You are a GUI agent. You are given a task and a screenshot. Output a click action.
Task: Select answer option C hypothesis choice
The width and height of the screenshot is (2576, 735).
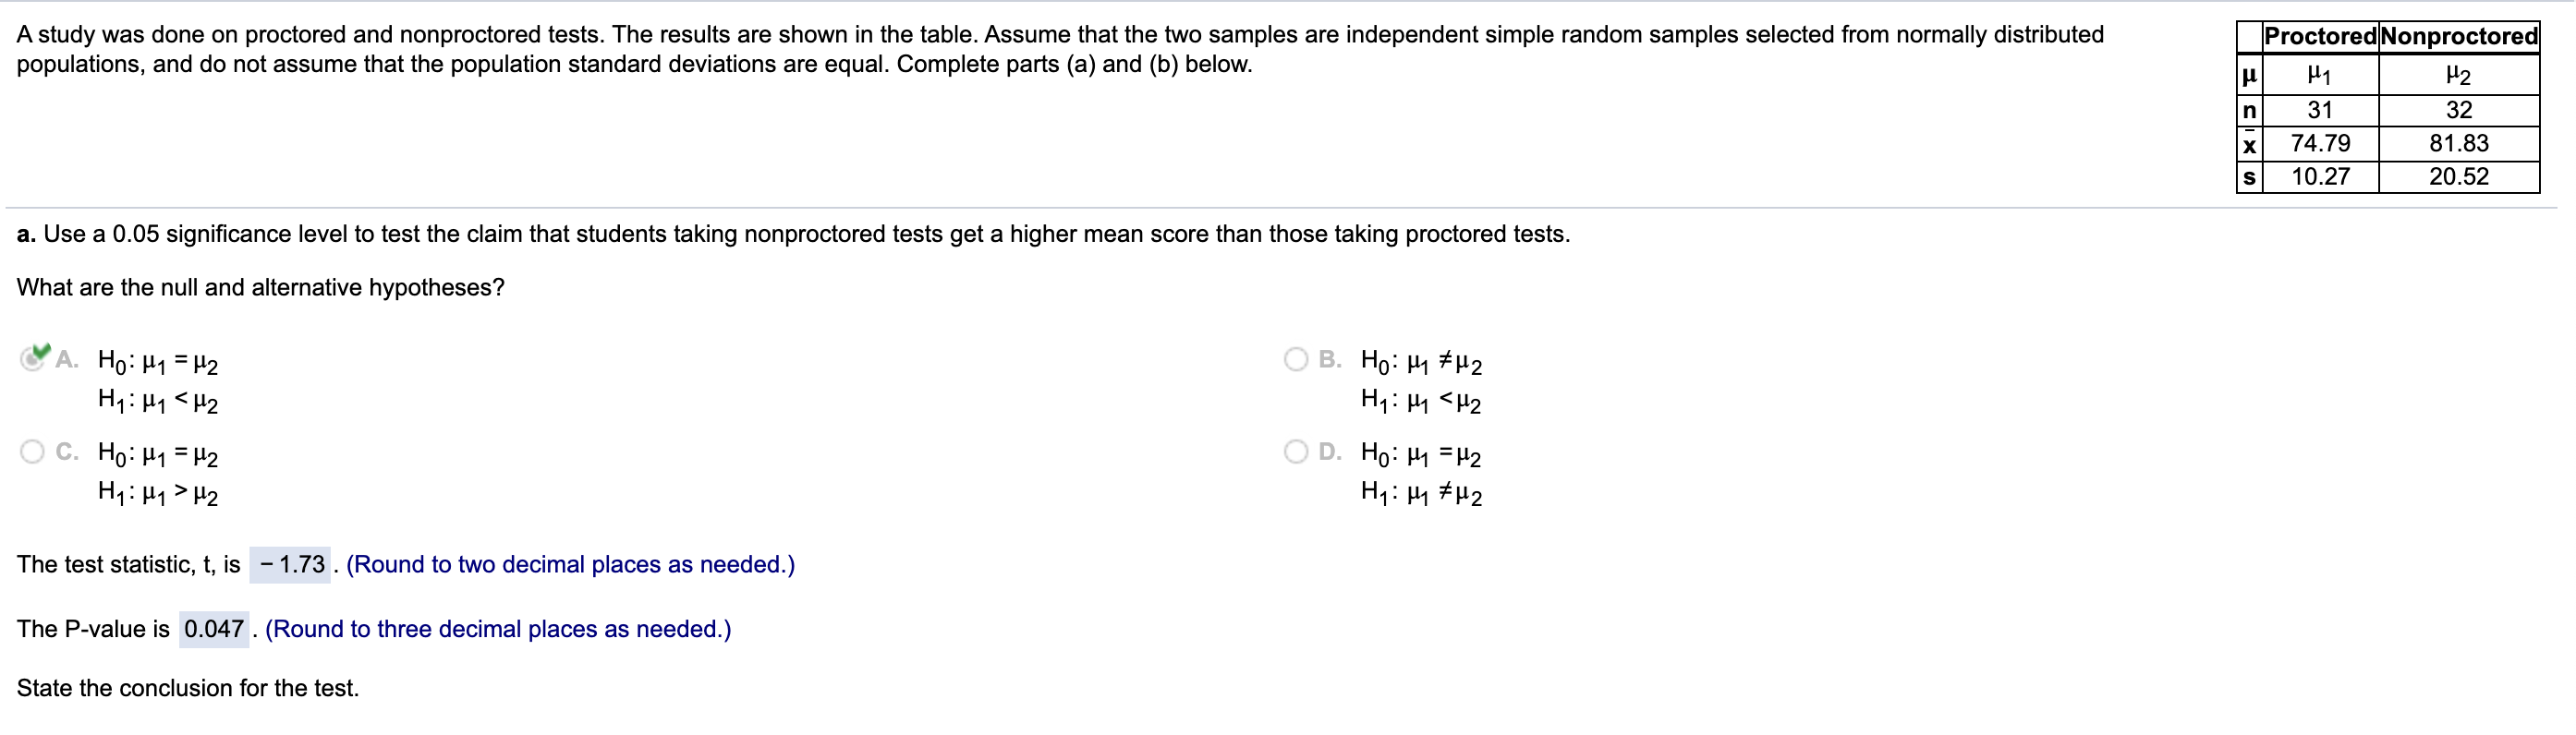[x=34, y=453]
